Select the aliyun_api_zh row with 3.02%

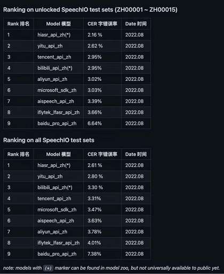(x=77, y=79)
